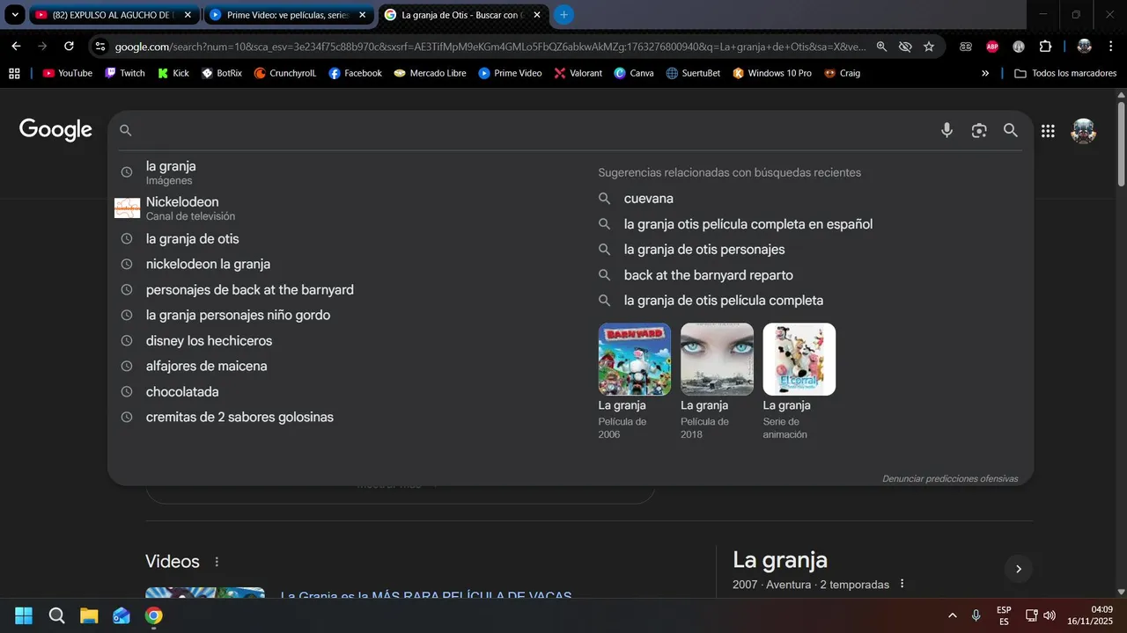Open the Extensions puzzle menu
1127x633 pixels.
[x=1045, y=47]
